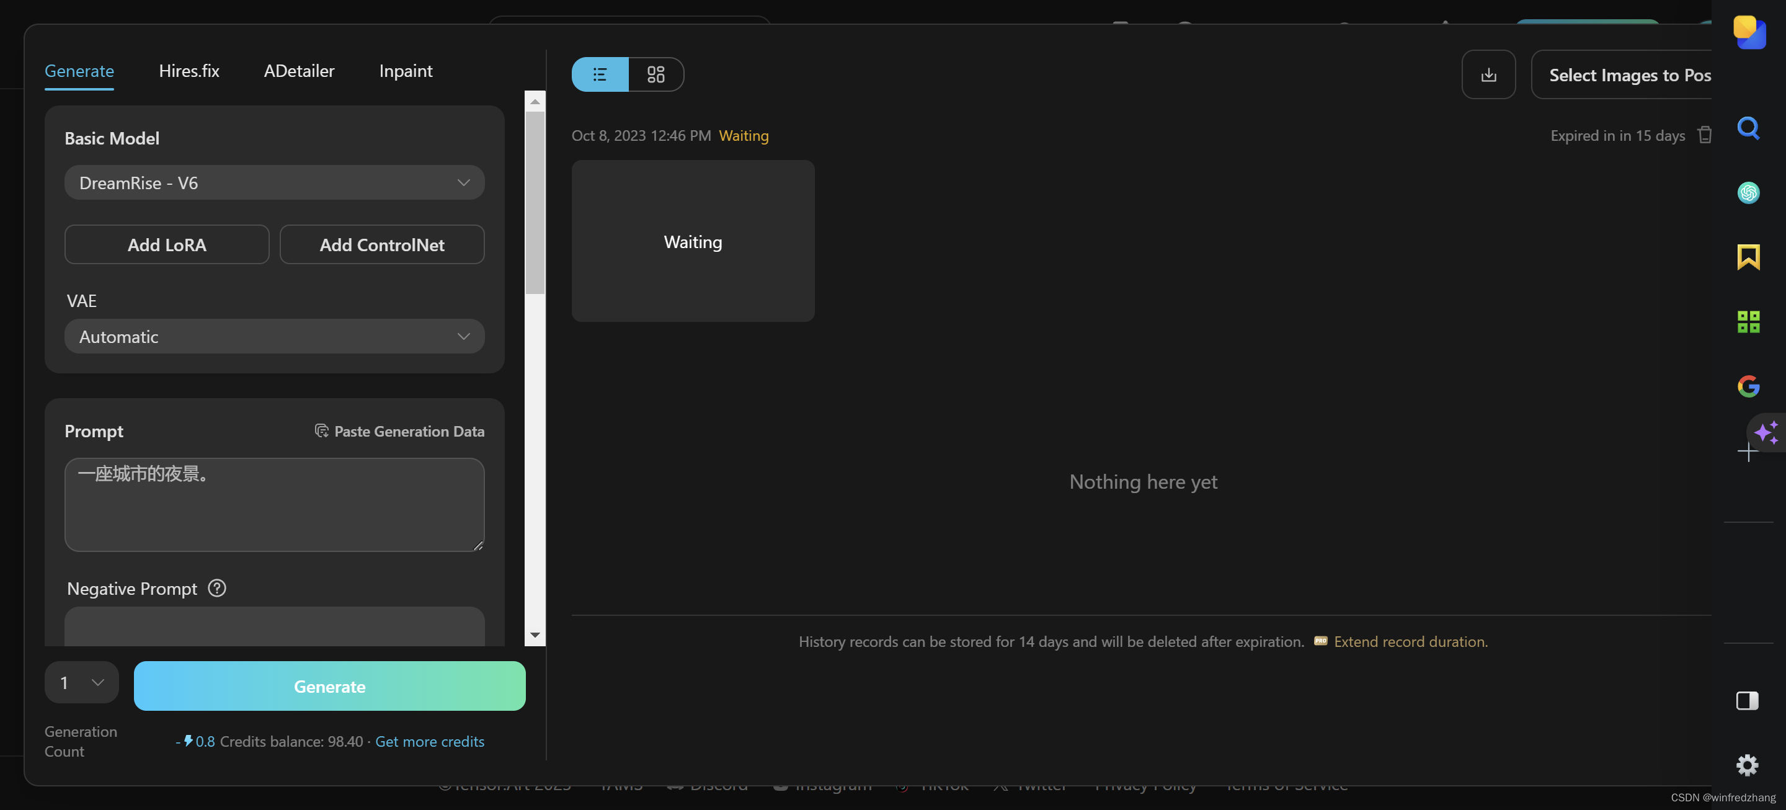Click the download images icon
This screenshot has height=810, width=1786.
[x=1488, y=75]
